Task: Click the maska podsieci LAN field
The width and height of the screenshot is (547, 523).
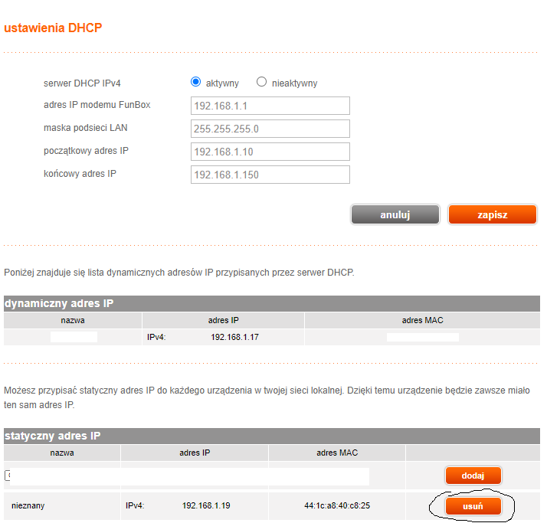Action: click(270, 129)
